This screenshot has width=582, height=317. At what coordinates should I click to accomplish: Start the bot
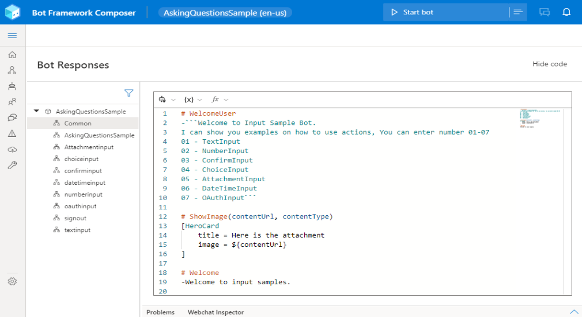pos(446,12)
